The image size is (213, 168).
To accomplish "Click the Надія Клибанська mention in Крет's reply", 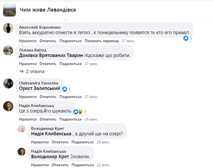I will tap(51, 134).
